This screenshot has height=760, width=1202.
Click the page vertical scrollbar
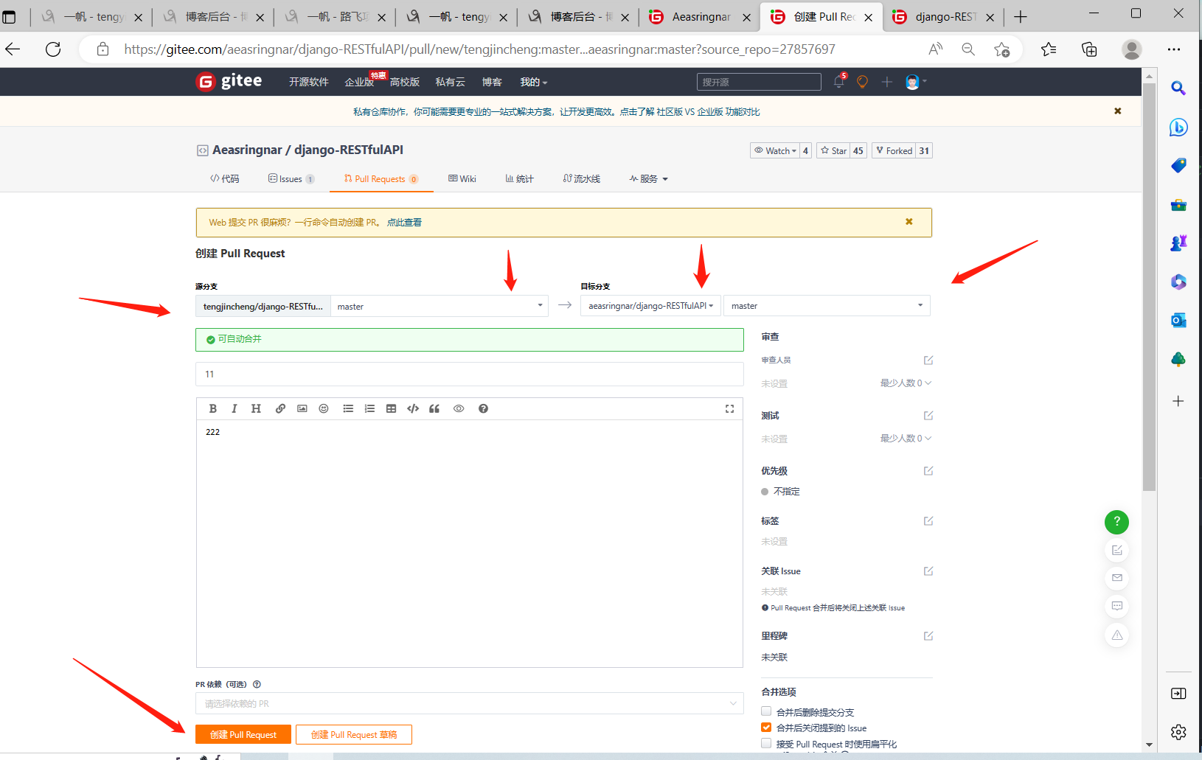[x=1149, y=287]
